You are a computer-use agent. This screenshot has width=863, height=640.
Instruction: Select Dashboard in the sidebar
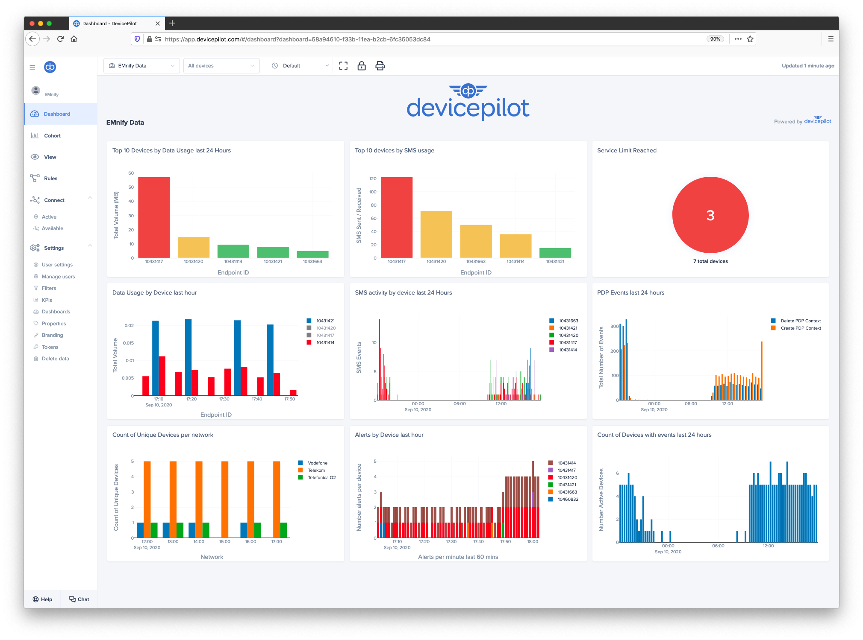coord(61,114)
